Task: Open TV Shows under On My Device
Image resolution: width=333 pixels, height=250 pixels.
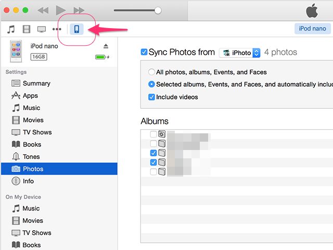Action: (x=59, y=233)
